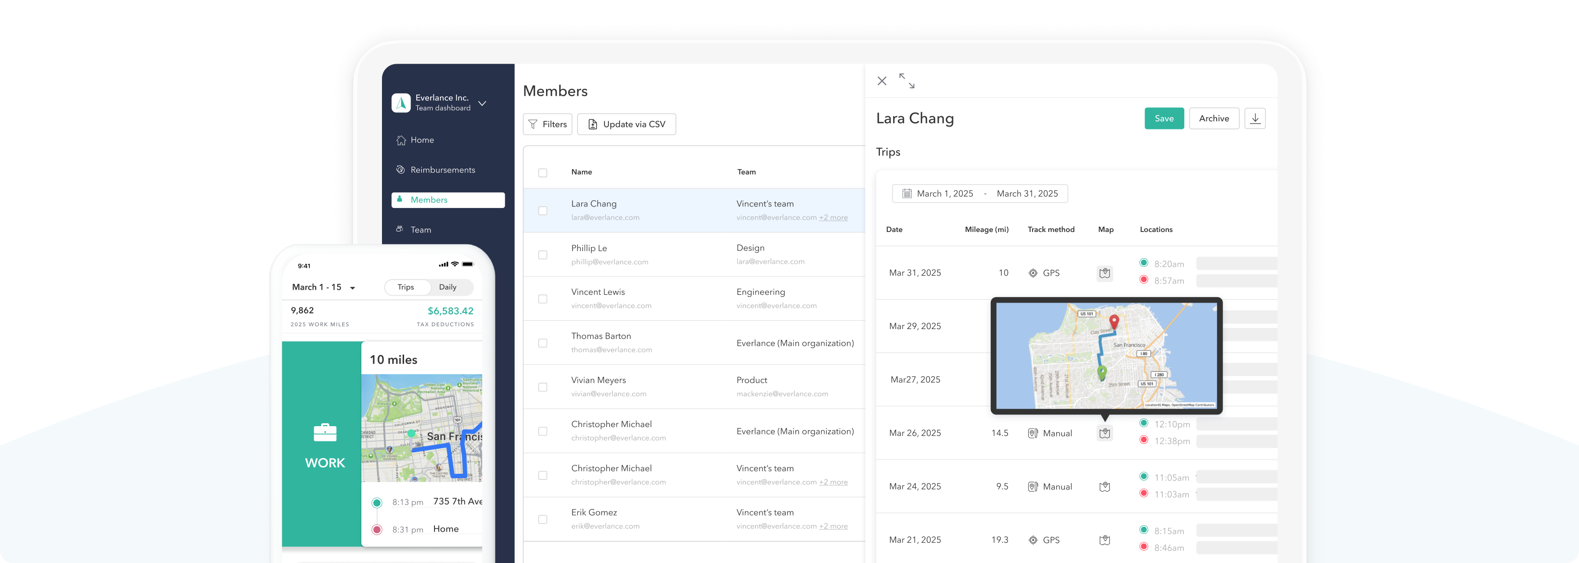Sort by the Mileage (mi) column header

[986, 230]
